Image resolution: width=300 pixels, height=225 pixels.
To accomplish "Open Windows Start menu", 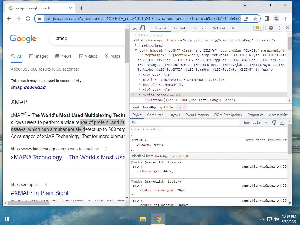I will coord(7,219).
